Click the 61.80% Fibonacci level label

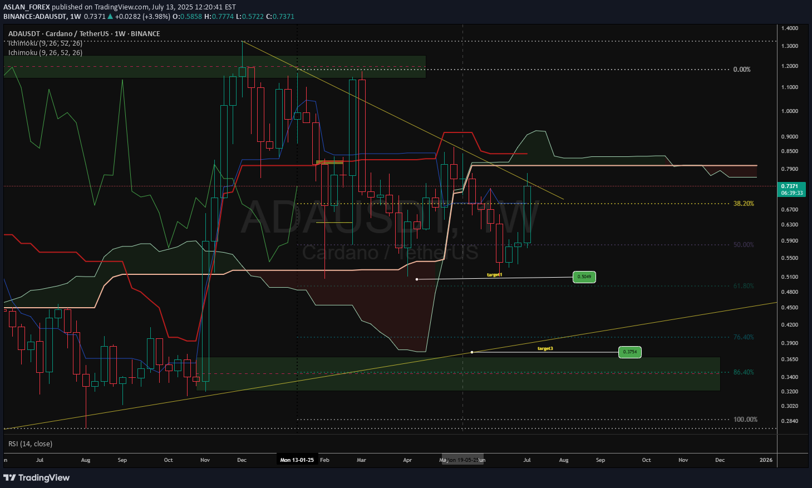point(744,286)
